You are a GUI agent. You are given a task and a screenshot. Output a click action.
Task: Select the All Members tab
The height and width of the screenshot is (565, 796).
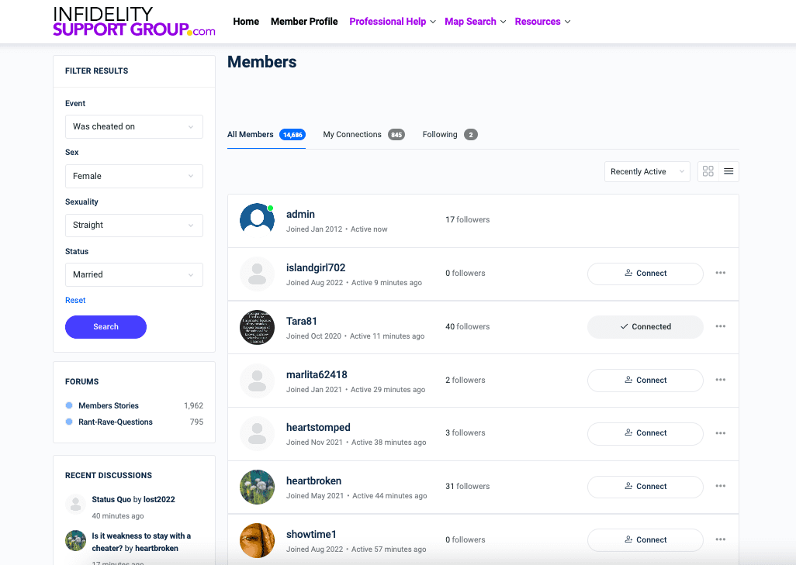pos(267,134)
